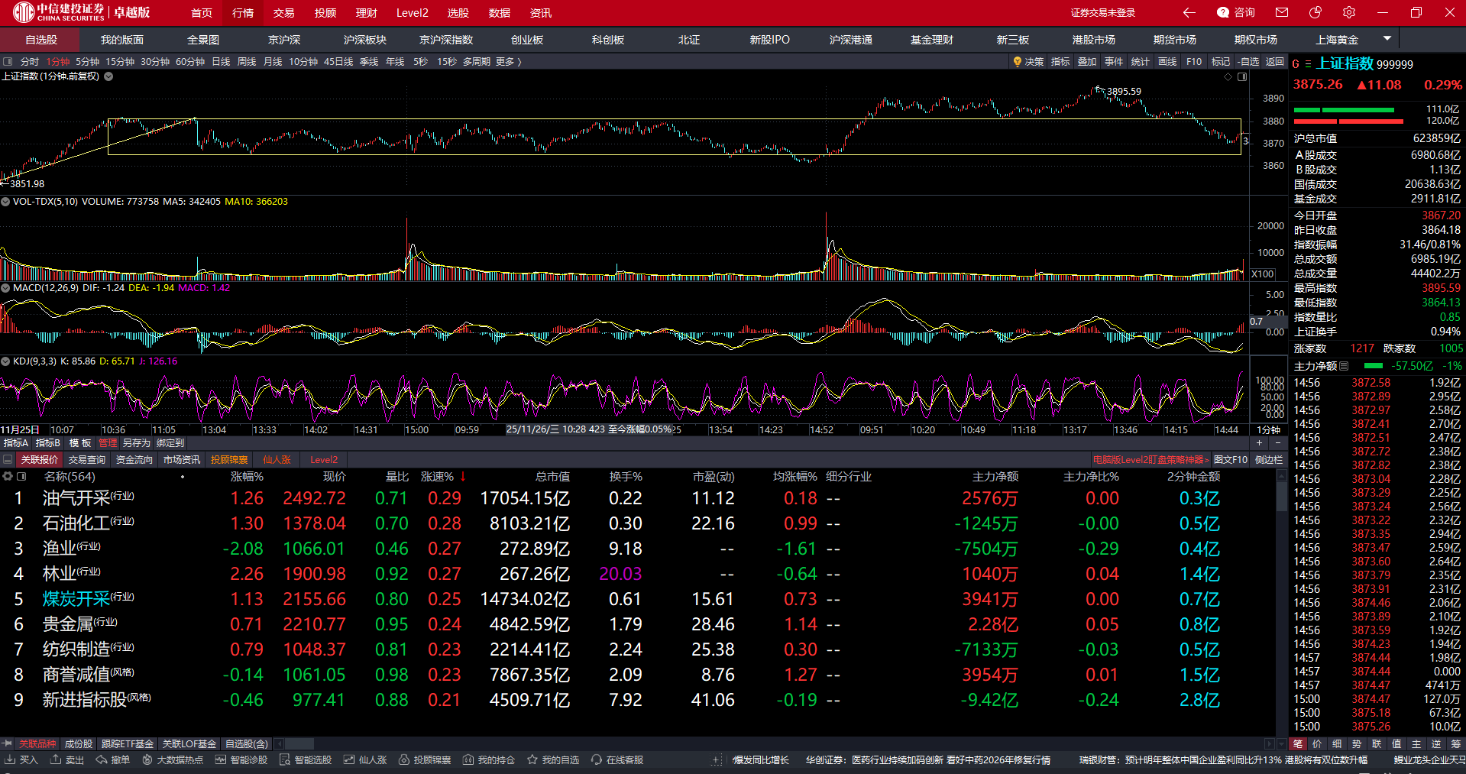The width and height of the screenshot is (1466, 774).
Task: Click the back arrow icon in title bar
Action: coord(1189,12)
